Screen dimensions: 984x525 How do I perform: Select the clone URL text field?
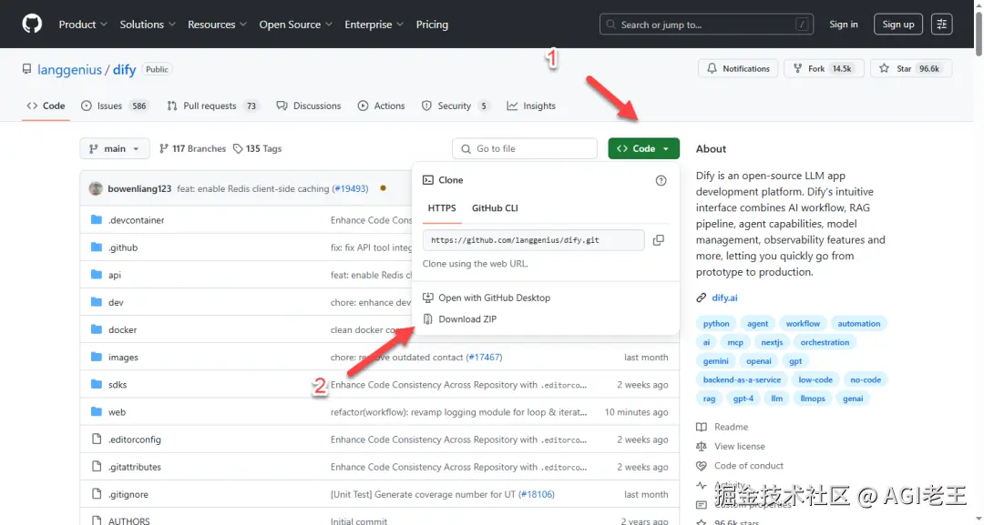point(533,240)
